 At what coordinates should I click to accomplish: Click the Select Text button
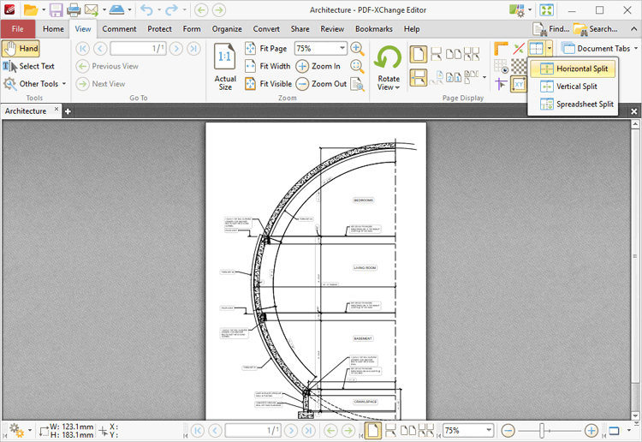tap(29, 66)
